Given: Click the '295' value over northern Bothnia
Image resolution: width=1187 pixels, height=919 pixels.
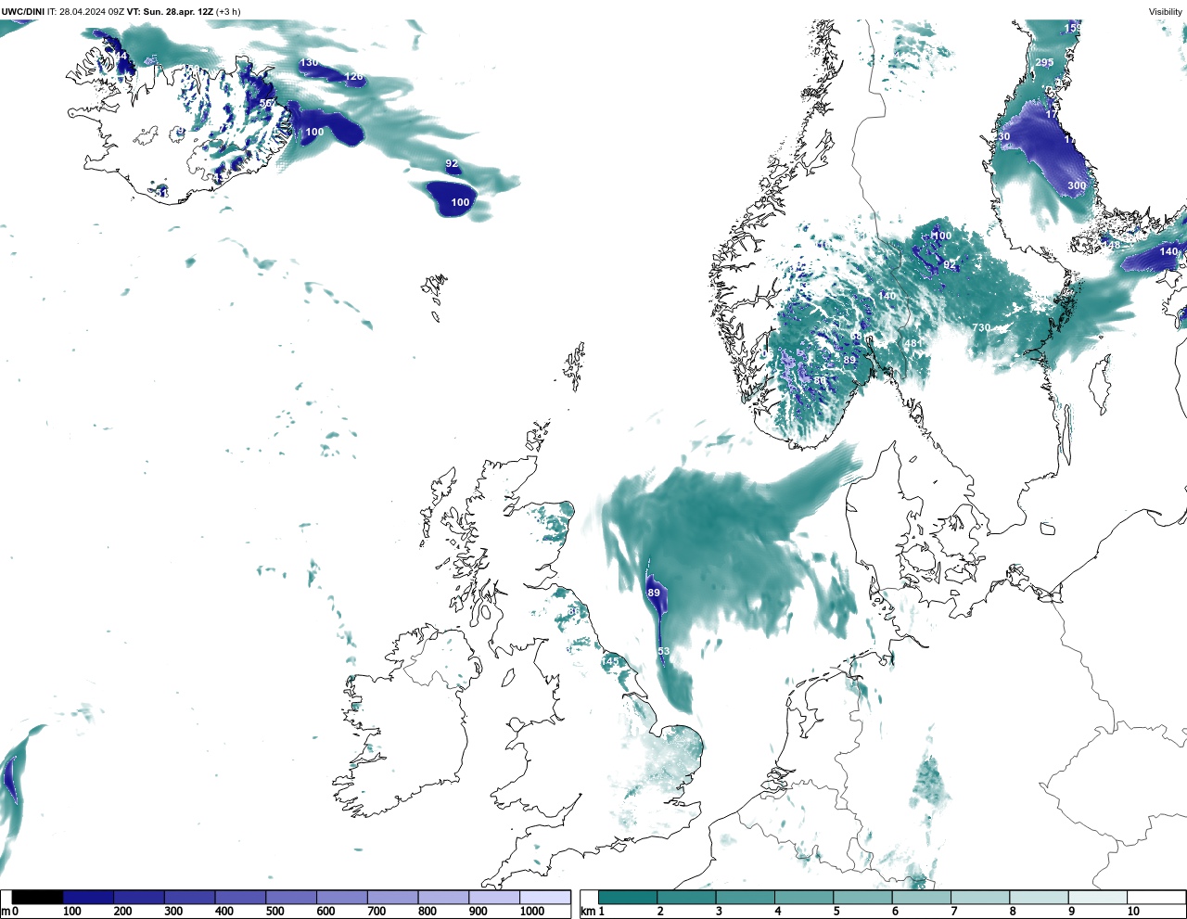Looking at the screenshot, I should pyautogui.click(x=1044, y=63).
